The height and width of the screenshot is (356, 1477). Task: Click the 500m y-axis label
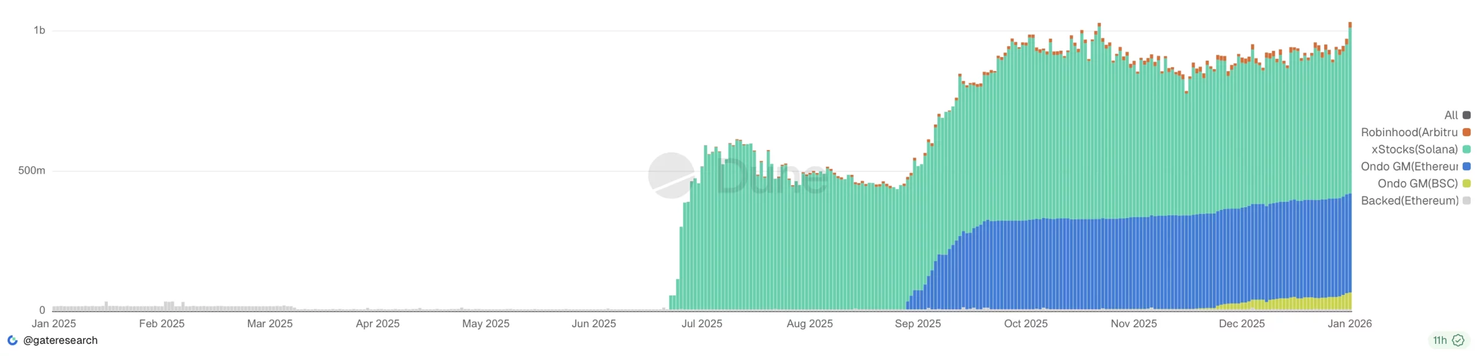coord(32,170)
